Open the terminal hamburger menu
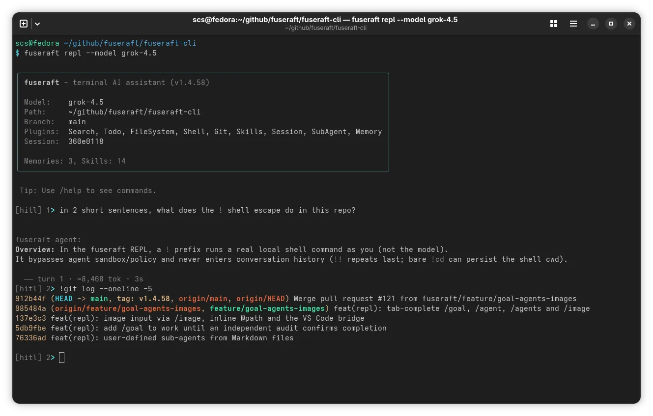Screen dimensions: 653x416 (573, 24)
